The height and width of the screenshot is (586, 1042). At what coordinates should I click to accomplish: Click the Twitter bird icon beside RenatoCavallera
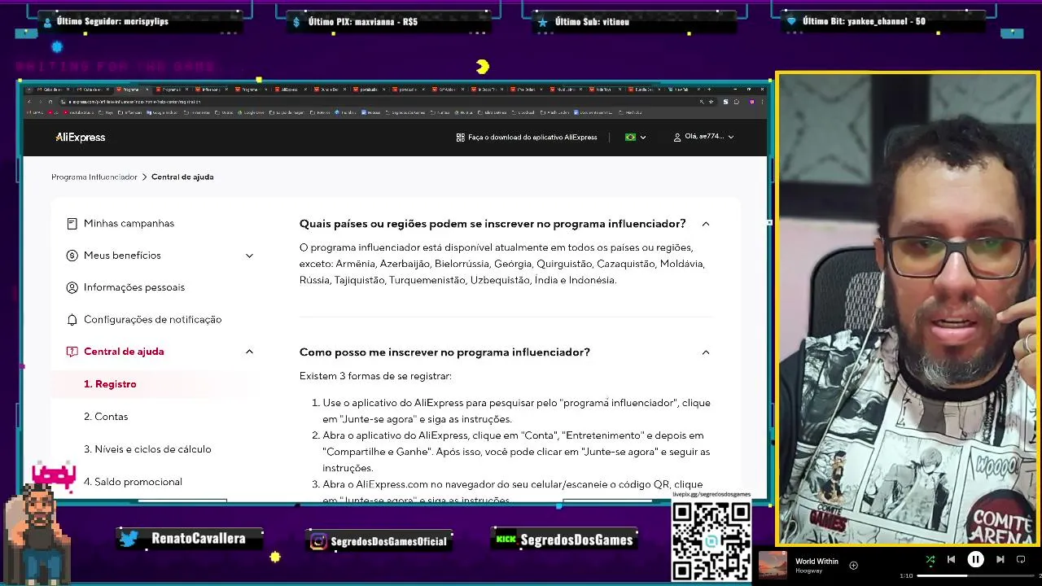pos(129,538)
